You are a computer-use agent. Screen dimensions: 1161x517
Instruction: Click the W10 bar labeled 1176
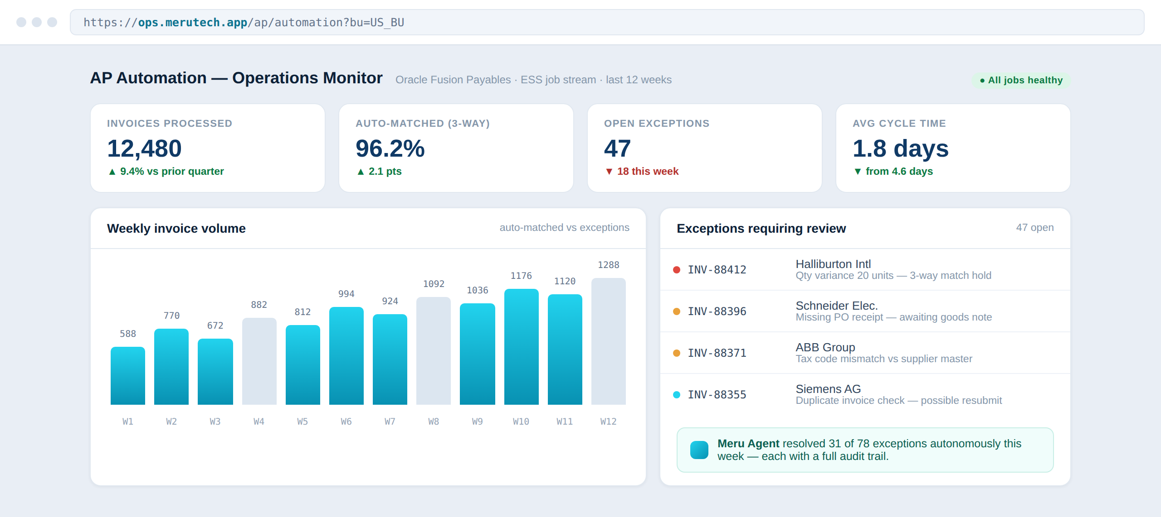click(x=521, y=347)
